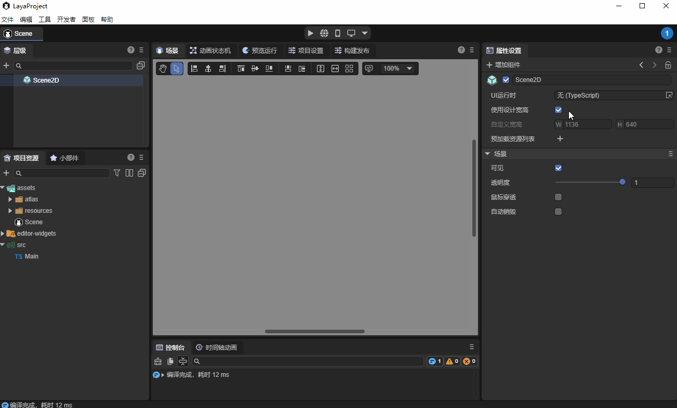
Task: Select the hand pan tool
Action: (x=163, y=69)
